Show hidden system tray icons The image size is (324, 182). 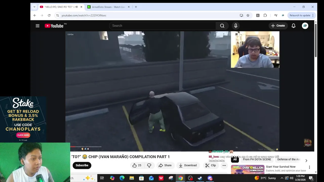click(x=282, y=178)
